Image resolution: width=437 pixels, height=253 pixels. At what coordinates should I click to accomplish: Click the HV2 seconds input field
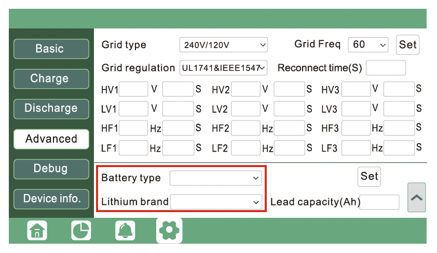click(x=289, y=89)
